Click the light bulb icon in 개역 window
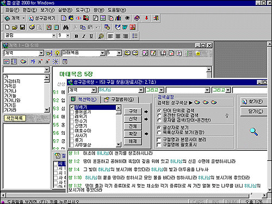This screenshot has width=272, height=204. pos(57,53)
